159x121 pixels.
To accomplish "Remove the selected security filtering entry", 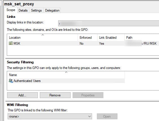I will pyautogui.click(x=55, y=95).
